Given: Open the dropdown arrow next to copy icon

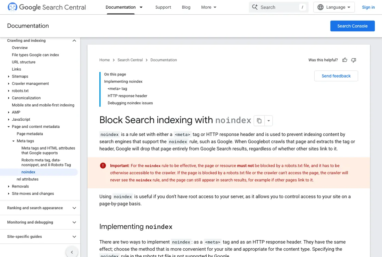Looking at the screenshot, I should point(268,121).
